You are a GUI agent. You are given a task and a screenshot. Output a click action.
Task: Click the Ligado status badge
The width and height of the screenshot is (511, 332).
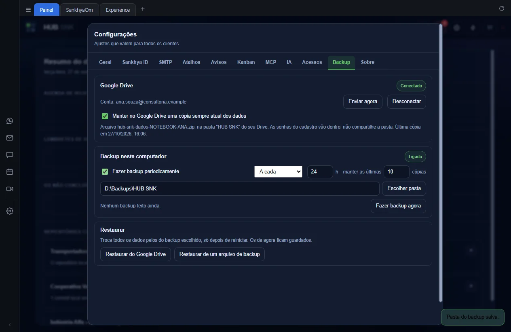[x=415, y=156]
